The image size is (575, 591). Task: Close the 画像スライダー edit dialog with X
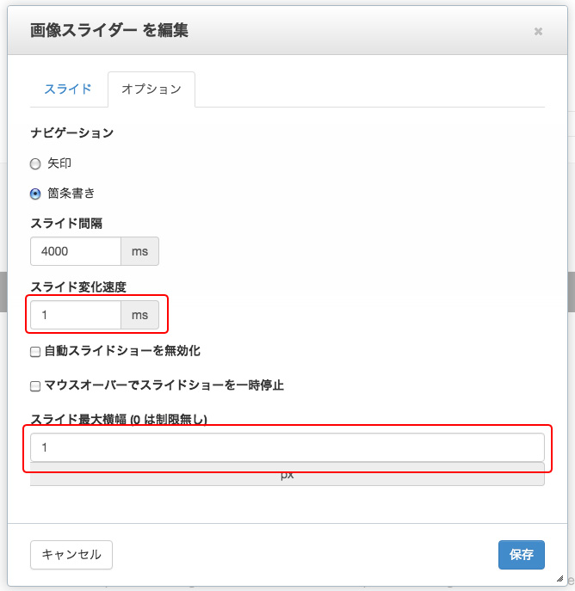click(x=538, y=31)
